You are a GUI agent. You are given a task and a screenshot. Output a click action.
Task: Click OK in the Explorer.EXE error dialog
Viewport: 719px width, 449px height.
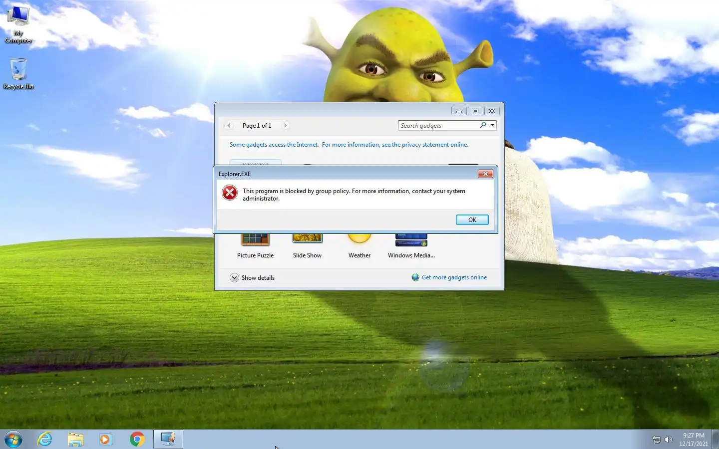472,220
